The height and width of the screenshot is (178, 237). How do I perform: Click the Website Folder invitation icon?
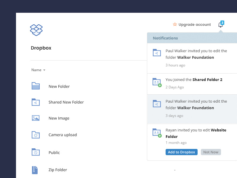[156, 133]
